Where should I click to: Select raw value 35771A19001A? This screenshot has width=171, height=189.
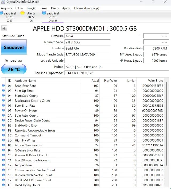click(x=153, y=145)
